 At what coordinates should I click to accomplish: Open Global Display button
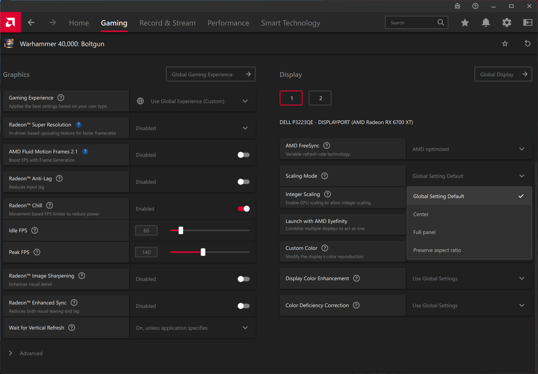[x=503, y=74]
